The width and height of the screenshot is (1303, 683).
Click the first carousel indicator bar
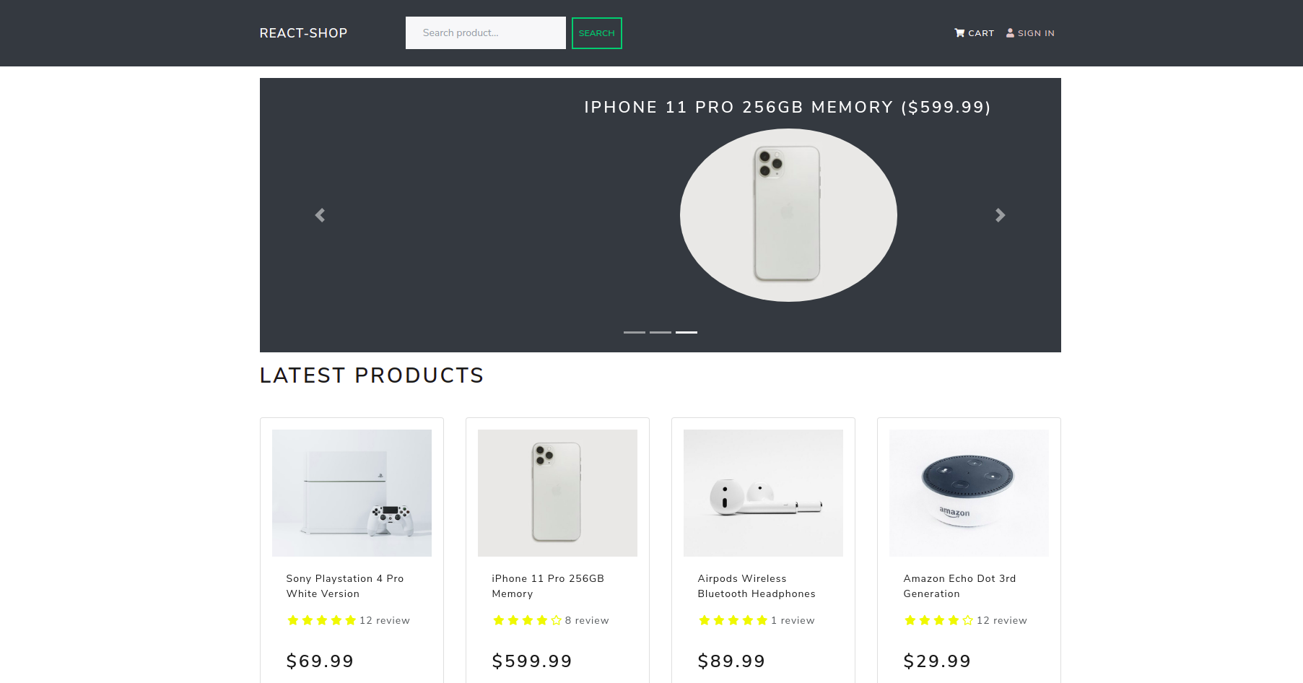(635, 332)
